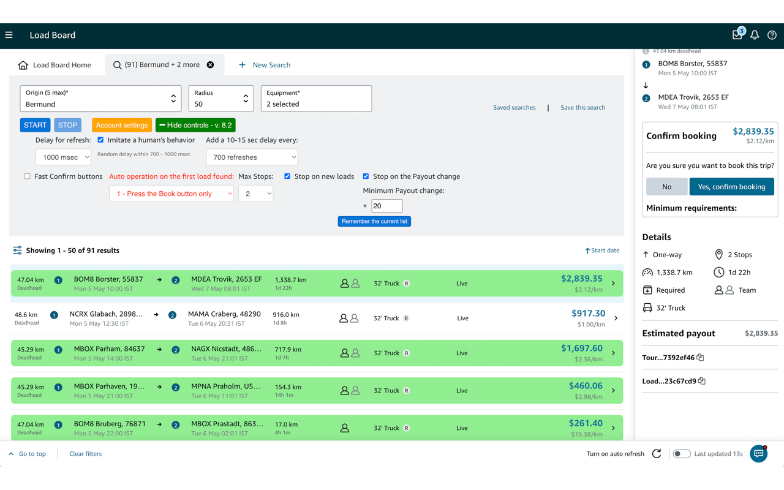Click the Minimum Payout change input field
The width and height of the screenshot is (784, 490).
(386, 206)
